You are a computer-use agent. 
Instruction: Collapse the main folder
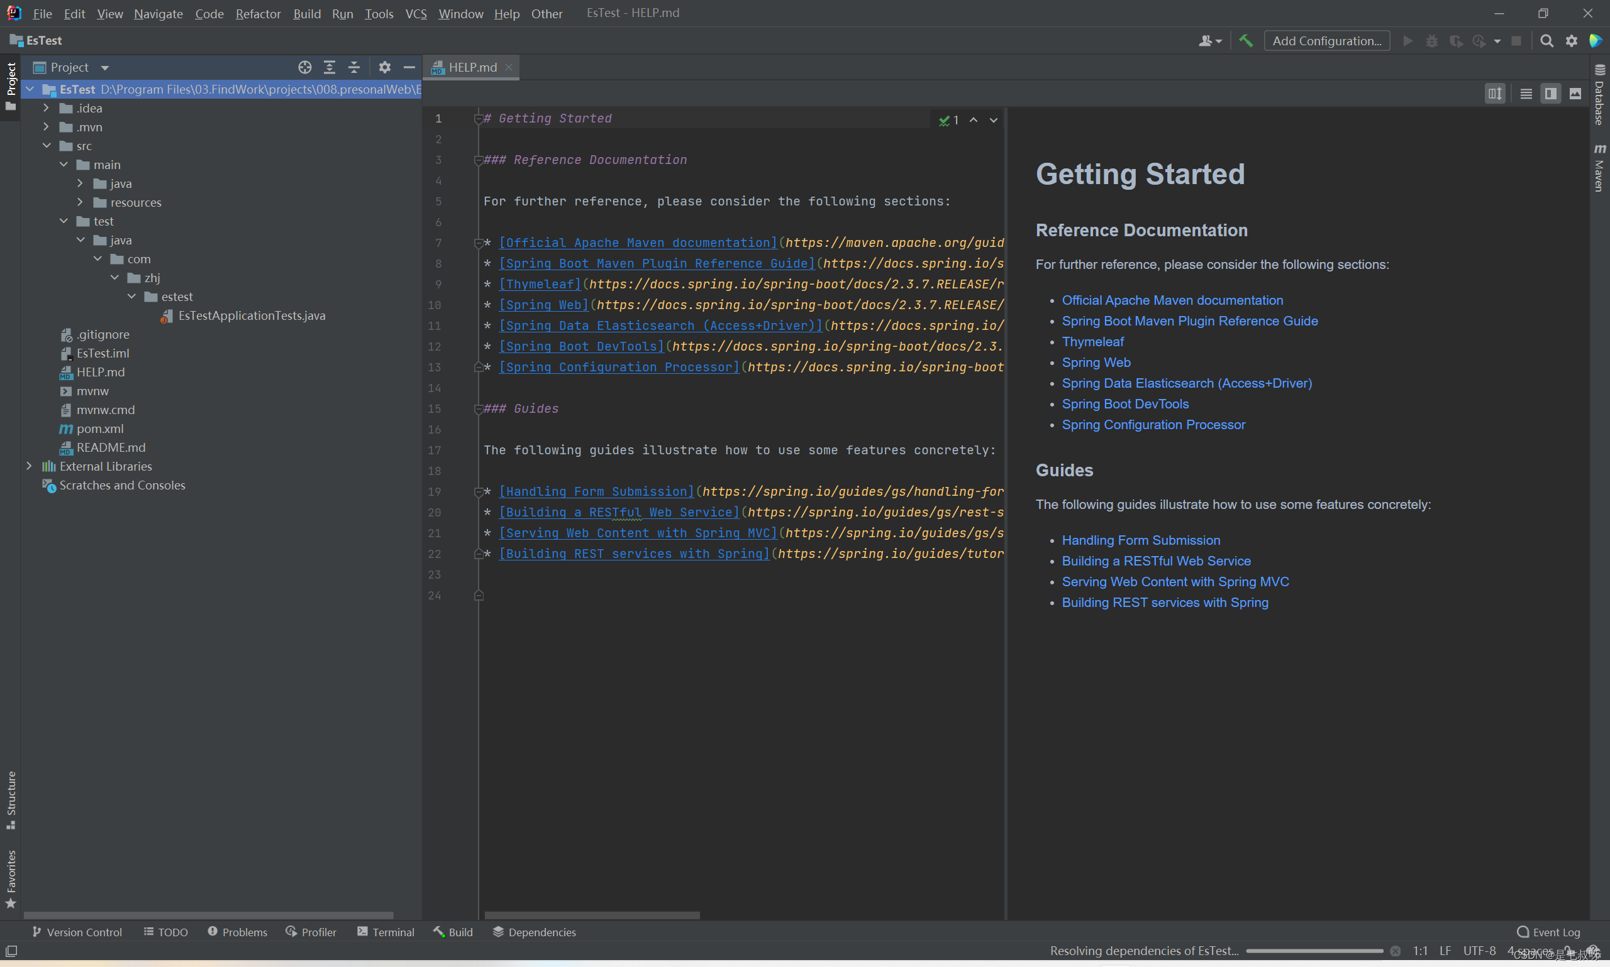64,164
